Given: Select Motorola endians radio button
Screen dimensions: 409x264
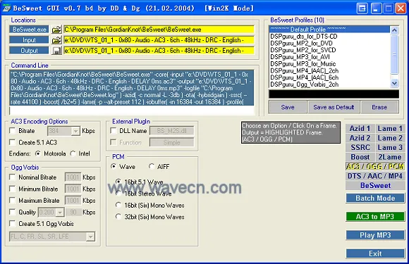Looking at the screenshot, I should [x=38, y=153].
